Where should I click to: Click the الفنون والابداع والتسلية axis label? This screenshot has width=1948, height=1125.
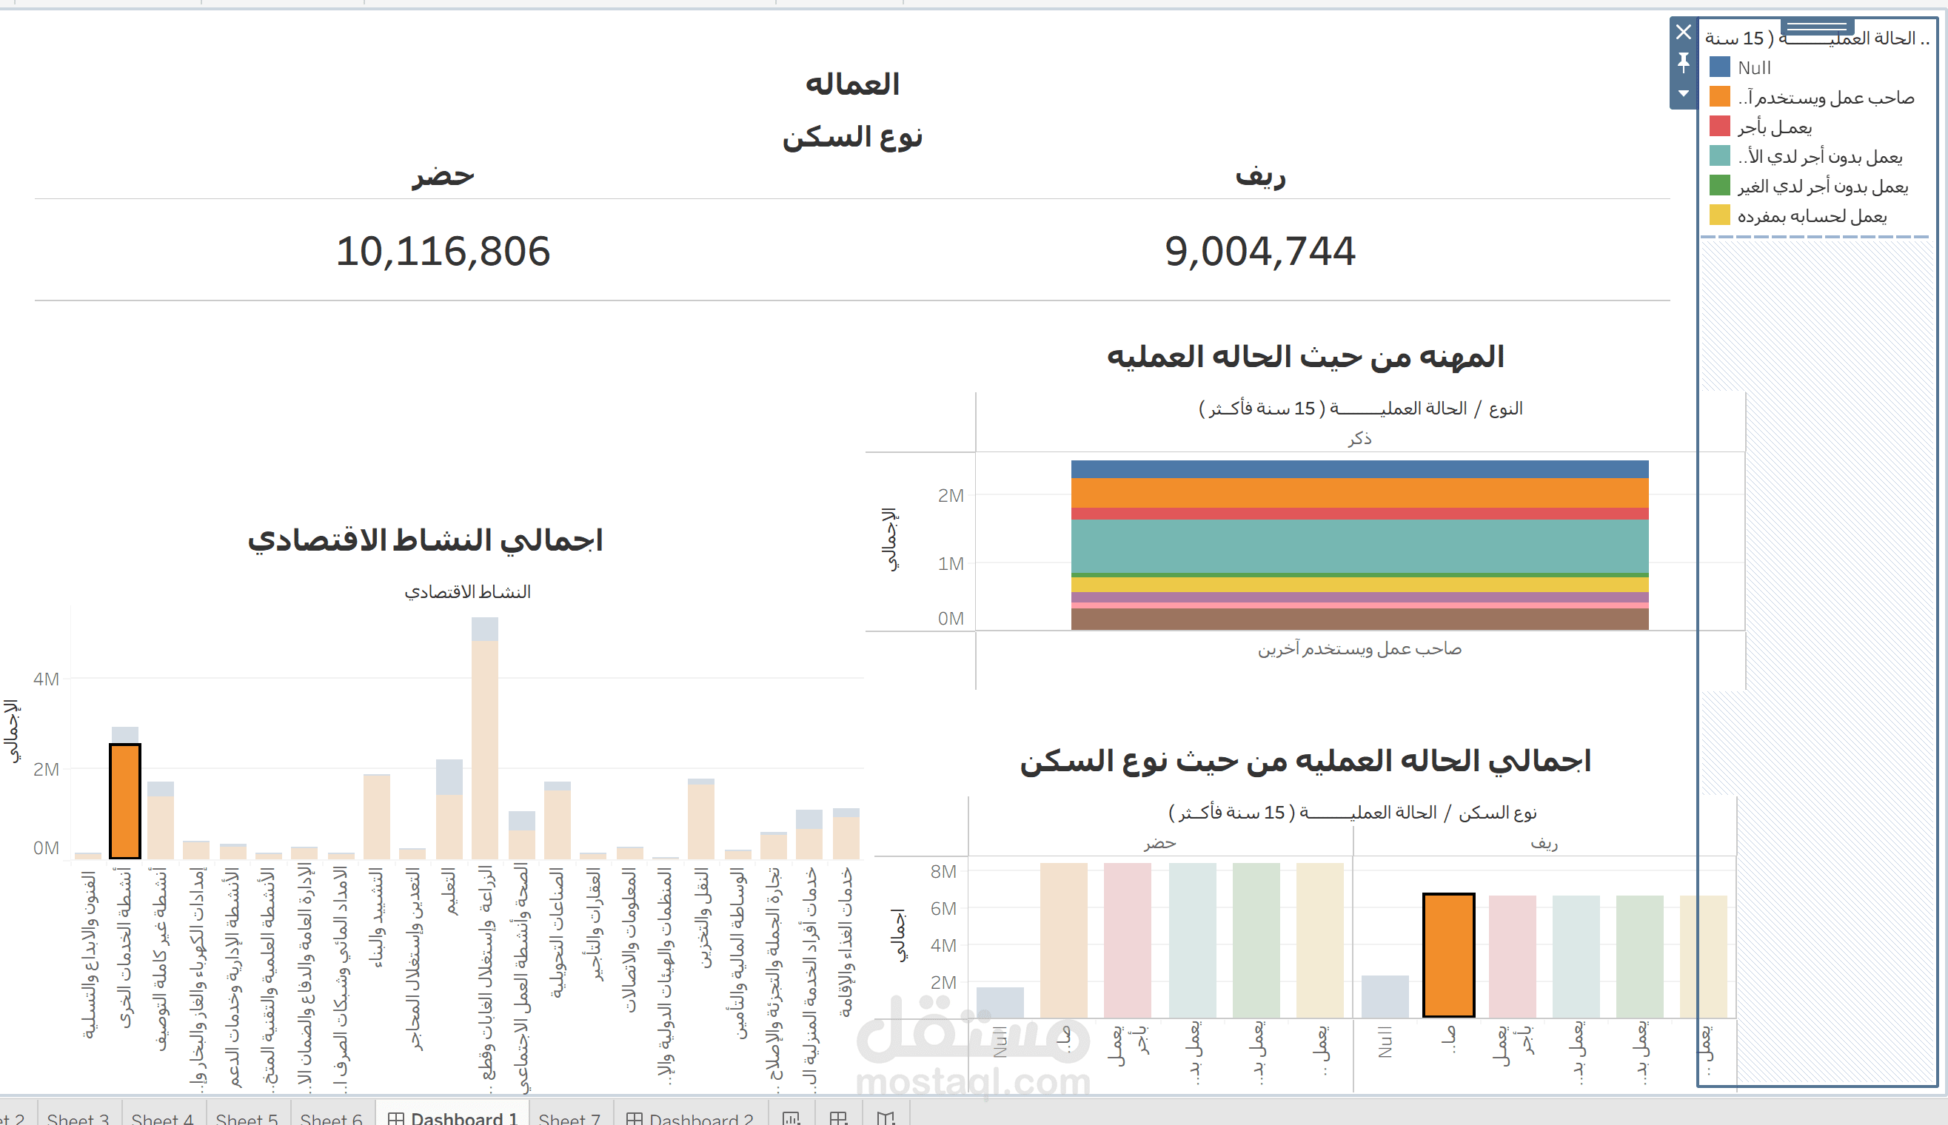[x=90, y=953]
